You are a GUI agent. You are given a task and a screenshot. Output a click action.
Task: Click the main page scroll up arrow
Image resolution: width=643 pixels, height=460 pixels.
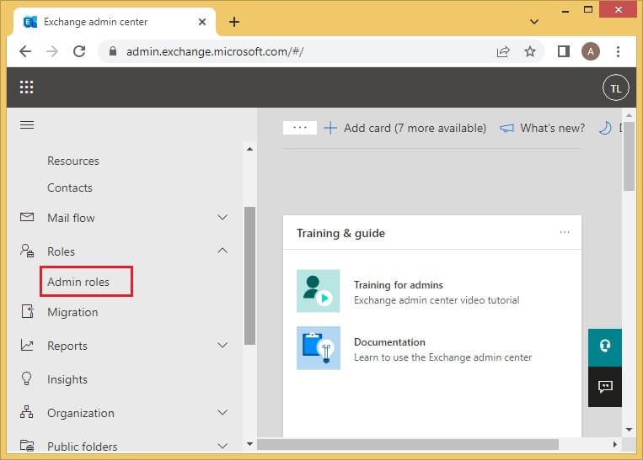pos(629,115)
